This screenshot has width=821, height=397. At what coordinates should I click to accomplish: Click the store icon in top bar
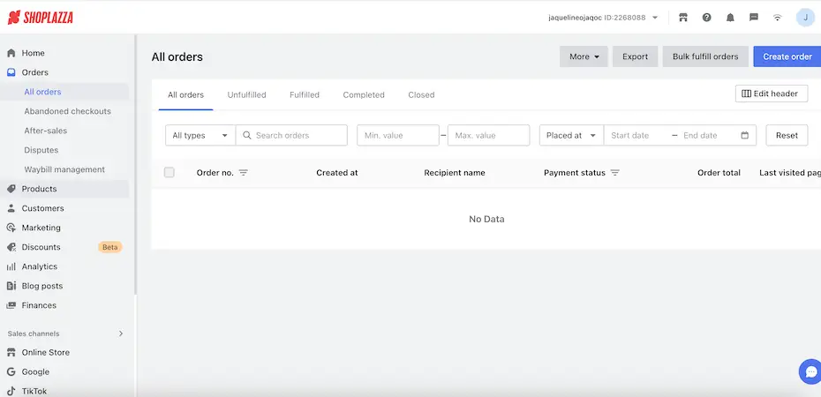tap(683, 18)
